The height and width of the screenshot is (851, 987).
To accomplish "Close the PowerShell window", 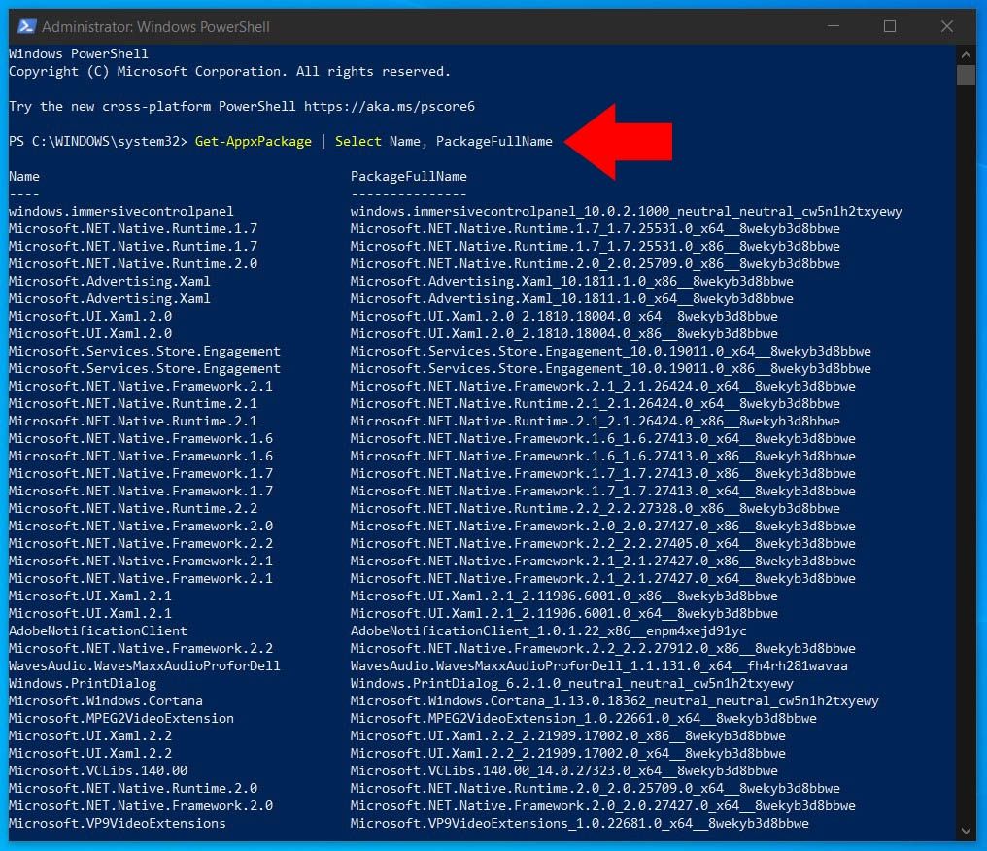I will pos(947,26).
